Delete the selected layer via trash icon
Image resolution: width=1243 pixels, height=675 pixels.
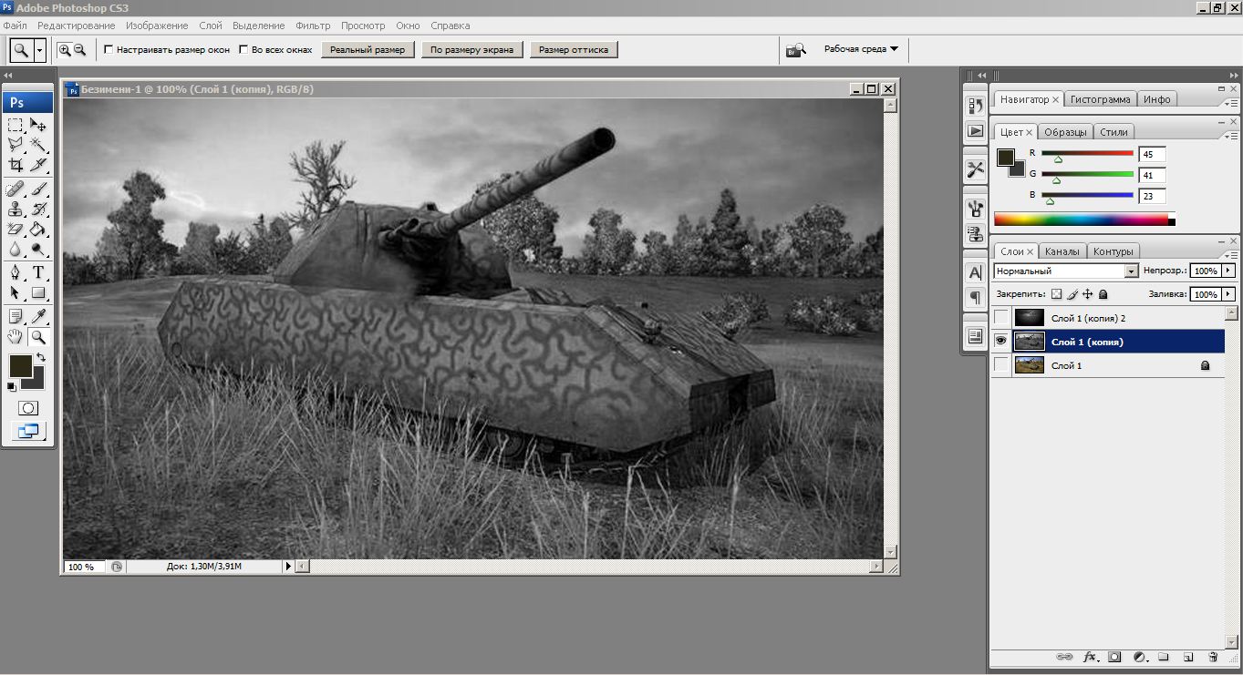pyautogui.click(x=1213, y=657)
